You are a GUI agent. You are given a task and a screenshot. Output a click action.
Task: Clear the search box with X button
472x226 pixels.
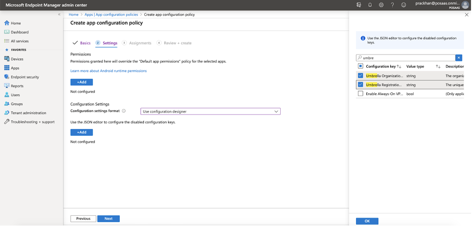click(x=459, y=58)
